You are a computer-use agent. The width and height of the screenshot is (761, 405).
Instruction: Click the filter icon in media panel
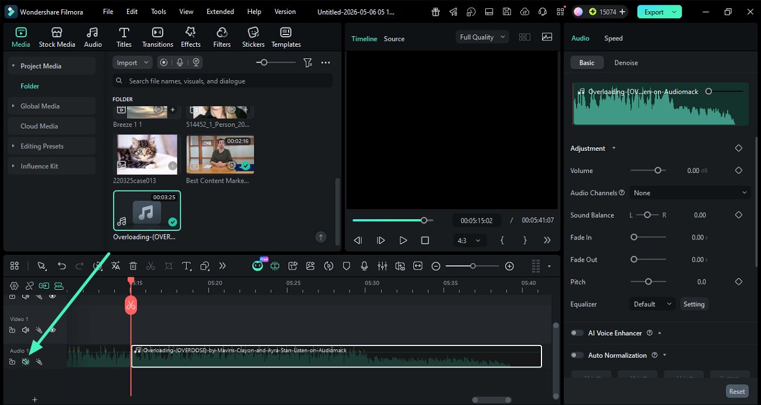click(308, 63)
